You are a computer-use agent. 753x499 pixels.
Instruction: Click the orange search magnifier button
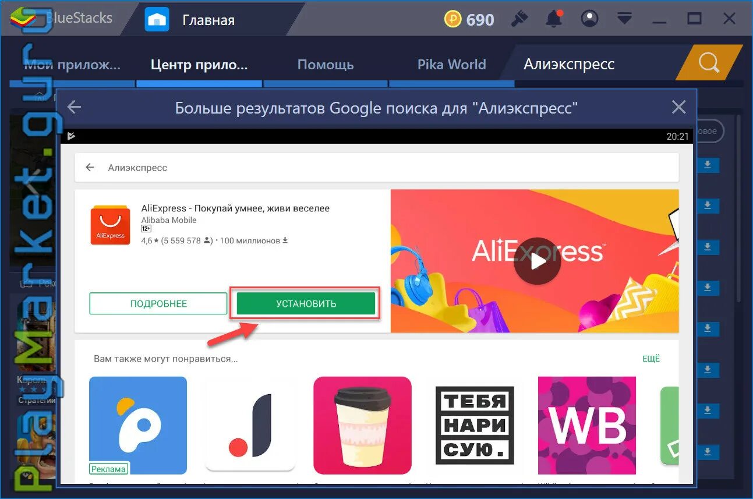coord(709,63)
